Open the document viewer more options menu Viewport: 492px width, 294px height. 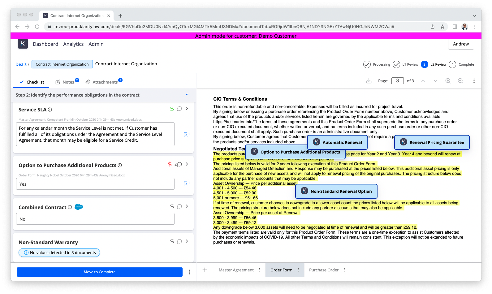click(x=474, y=81)
